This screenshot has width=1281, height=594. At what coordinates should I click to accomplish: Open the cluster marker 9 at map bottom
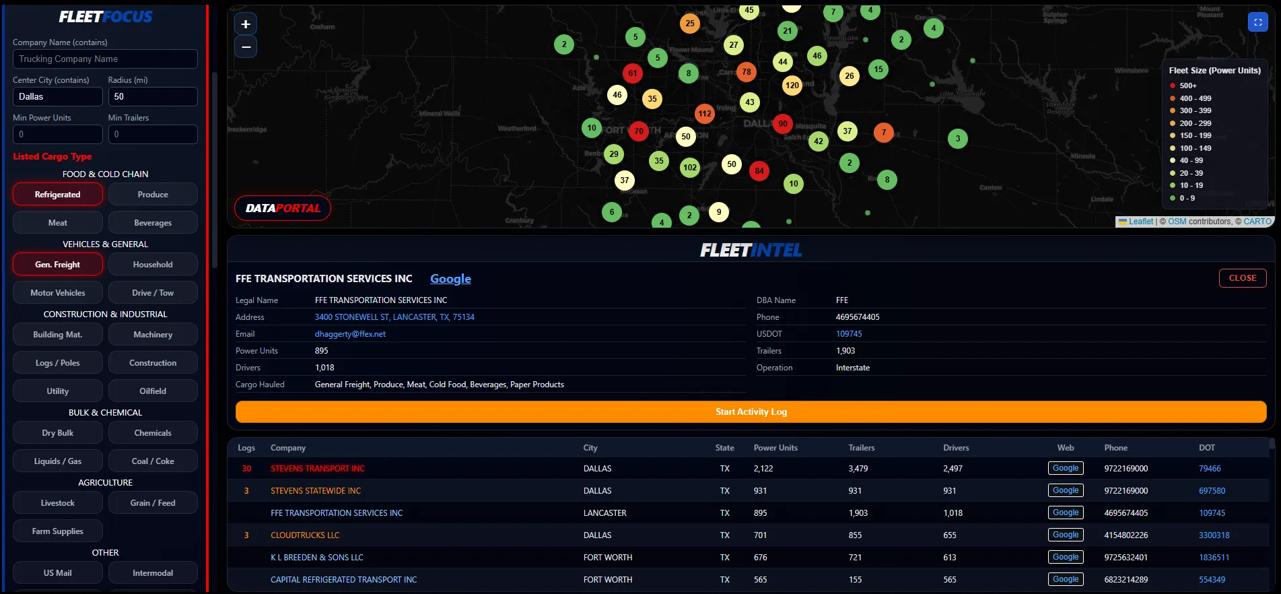coord(719,211)
